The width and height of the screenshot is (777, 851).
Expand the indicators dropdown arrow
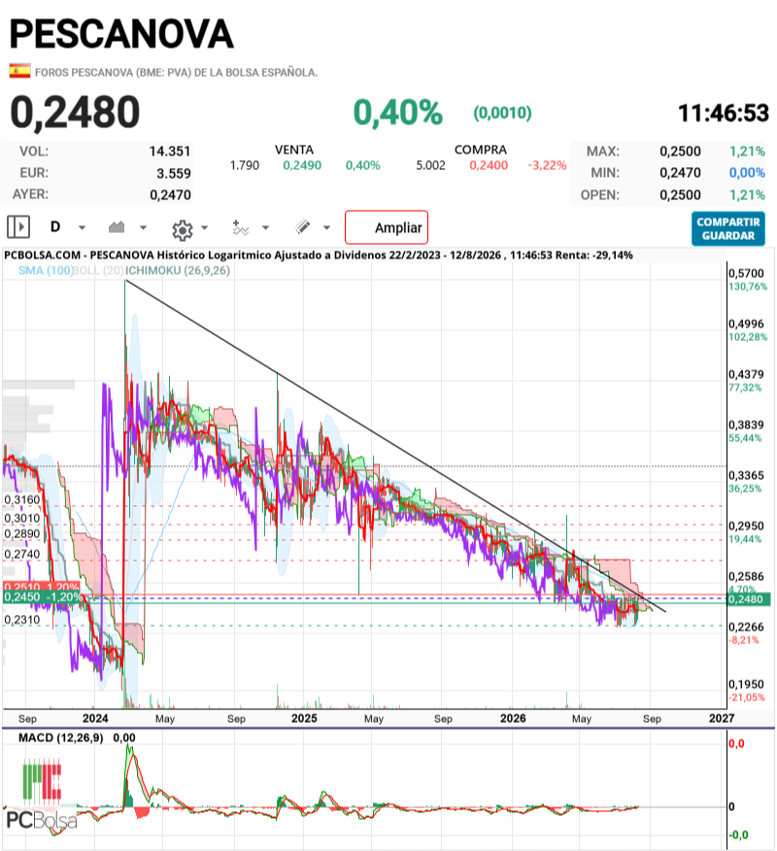pyautogui.click(x=266, y=228)
